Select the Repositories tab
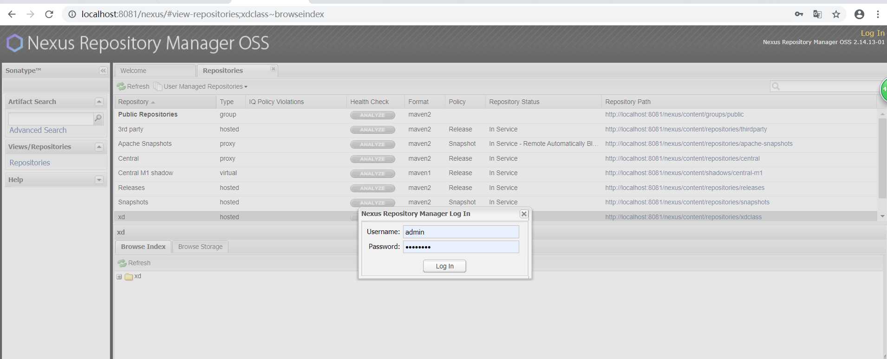The image size is (887, 359). (237, 71)
